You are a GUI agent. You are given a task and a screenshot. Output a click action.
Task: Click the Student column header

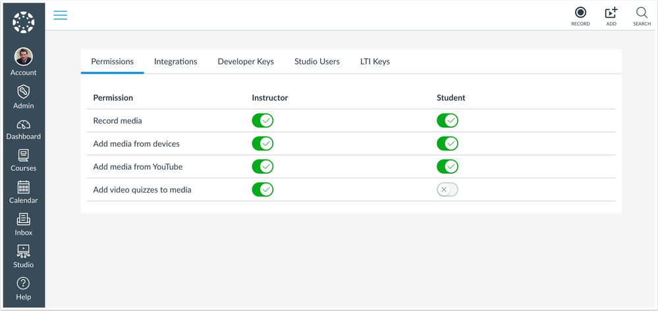[451, 98]
